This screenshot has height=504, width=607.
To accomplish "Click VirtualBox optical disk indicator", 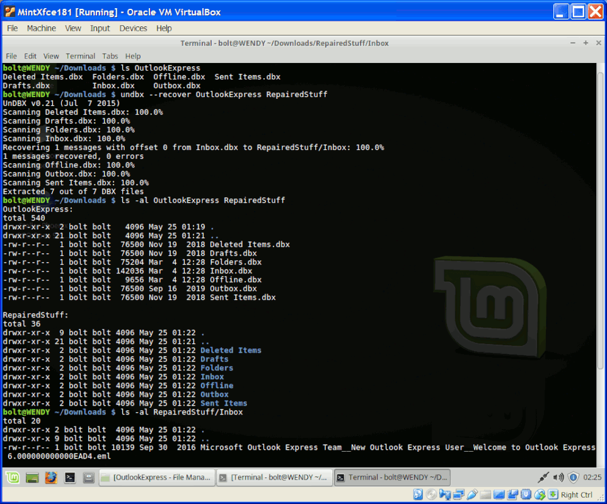I will coord(431,495).
